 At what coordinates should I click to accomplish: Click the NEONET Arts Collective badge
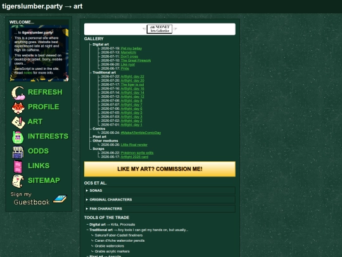160,29
